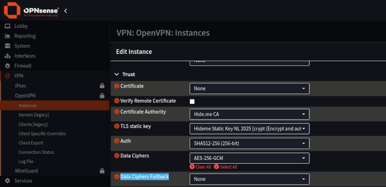Show help for Verify Remote Certificate

[x=117, y=101]
